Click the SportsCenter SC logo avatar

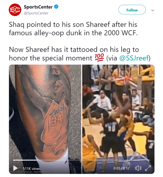coord(15,10)
